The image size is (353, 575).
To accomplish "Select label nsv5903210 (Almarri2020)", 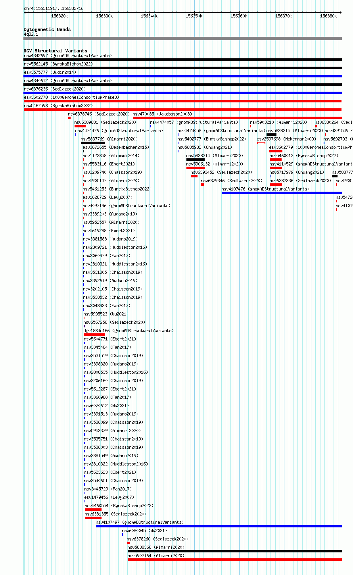I will pyautogui.click(x=278, y=122).
